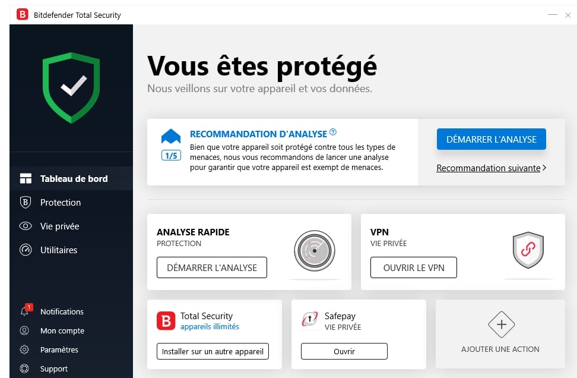Viewport: 577px width, 378px height.
Task: Open Safepay with the Ouvrir button
Action: (x=344, y=351)
